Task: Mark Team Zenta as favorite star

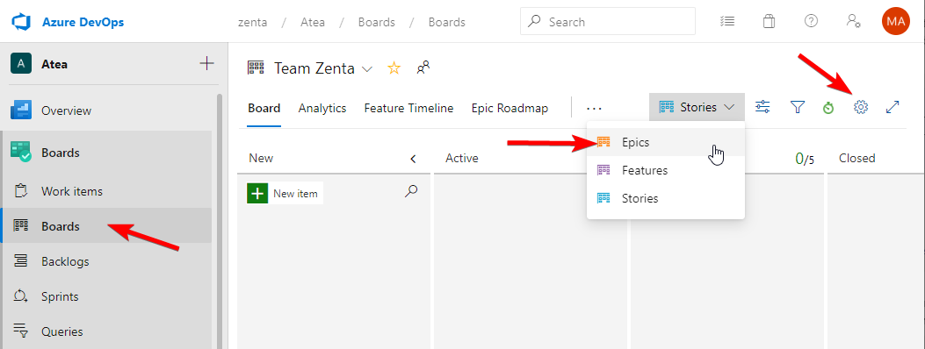Action: 394,68
